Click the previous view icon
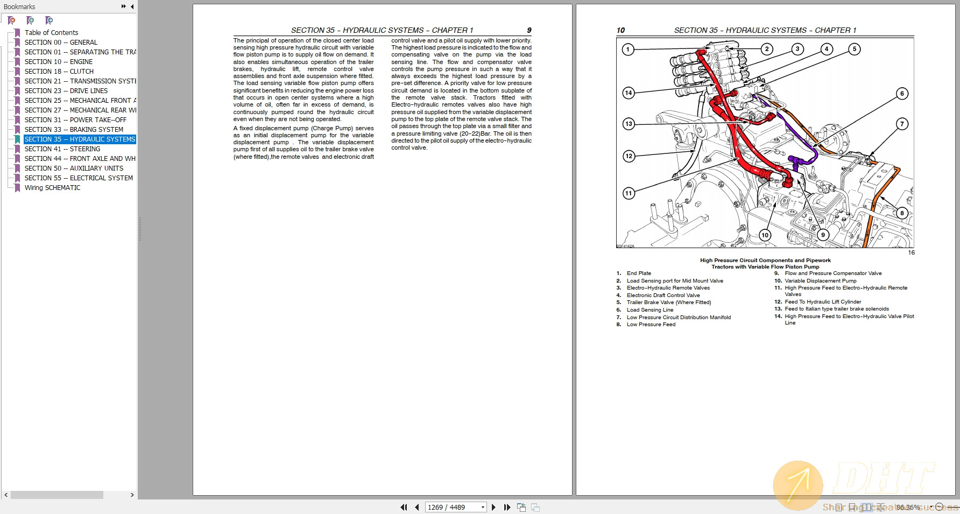 click(521, 507)
